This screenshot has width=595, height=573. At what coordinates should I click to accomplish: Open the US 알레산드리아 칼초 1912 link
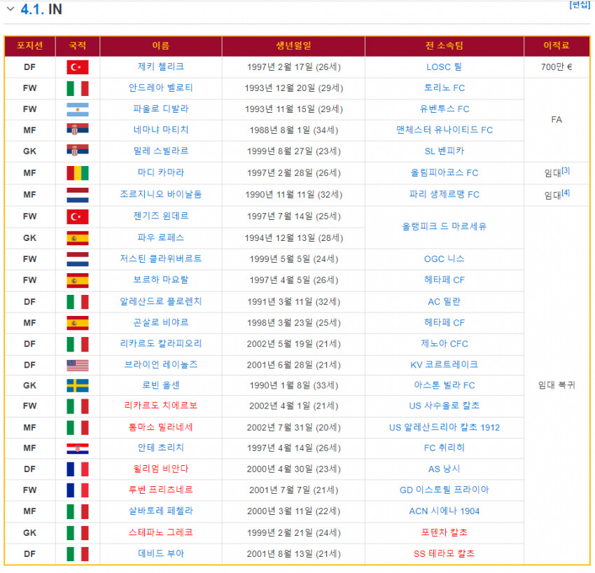point(444,427)
